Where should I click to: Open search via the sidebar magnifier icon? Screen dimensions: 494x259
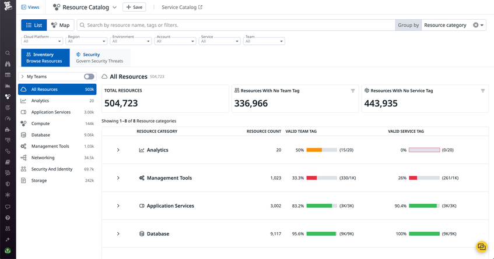[x=8, y=53]
